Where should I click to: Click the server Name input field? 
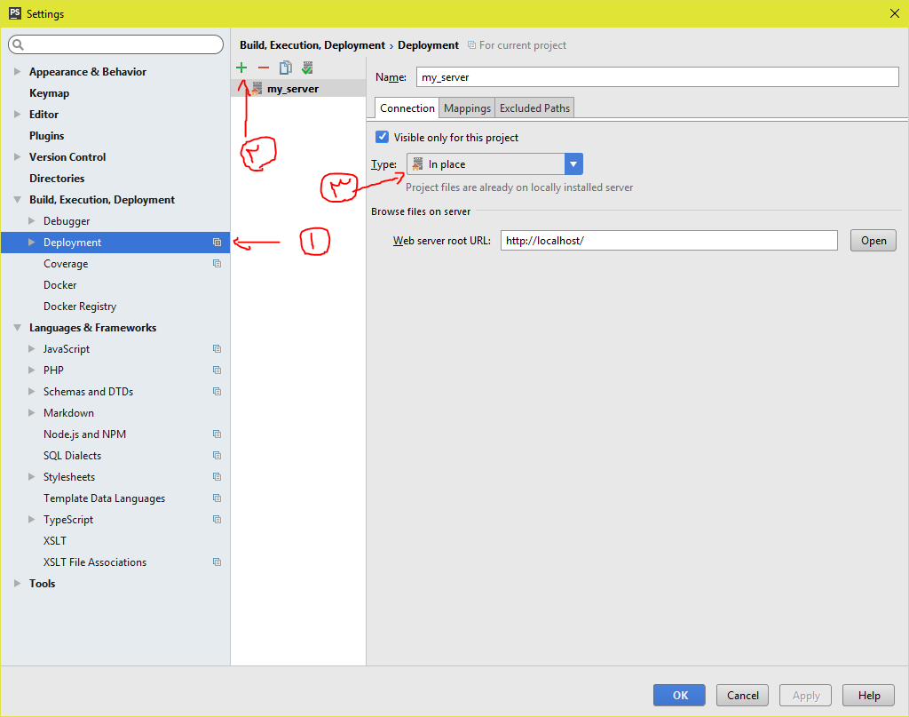(658, 77)
